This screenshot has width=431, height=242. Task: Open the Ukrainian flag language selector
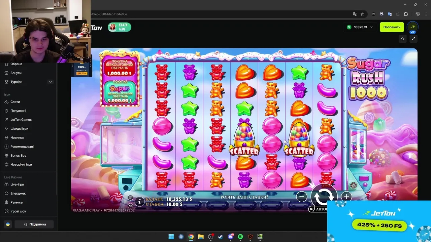[8, 224]
